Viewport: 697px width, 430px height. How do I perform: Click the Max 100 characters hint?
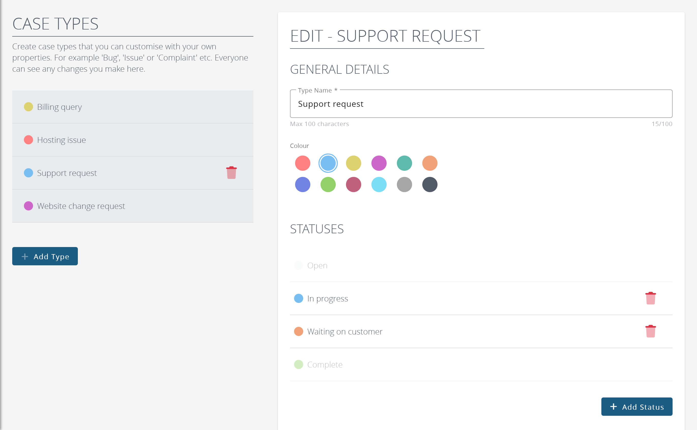319,124
